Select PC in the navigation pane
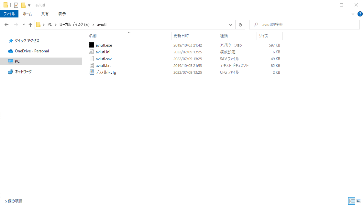364x205 pixels. pos(17,61)
